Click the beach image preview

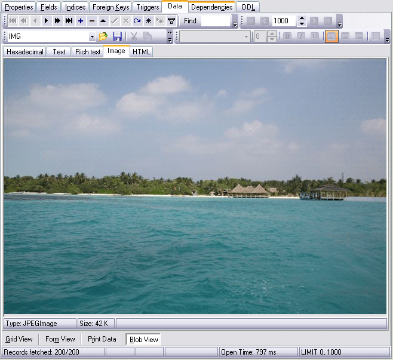[195, 186]
